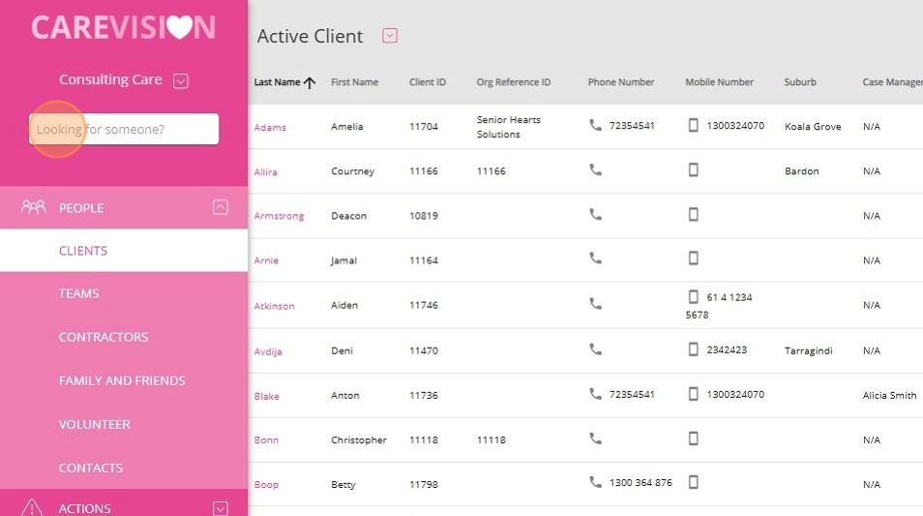The image size is (923, 516).
Task: Open Contractors in the sidebar
Action: coord(104,337)
